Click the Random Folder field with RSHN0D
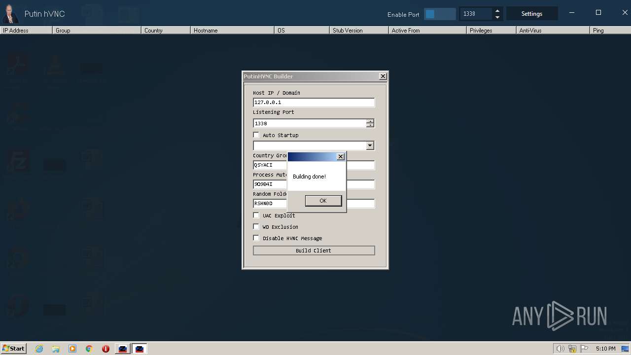The width and height of the screenshot is (631, 355). [314, 203]
